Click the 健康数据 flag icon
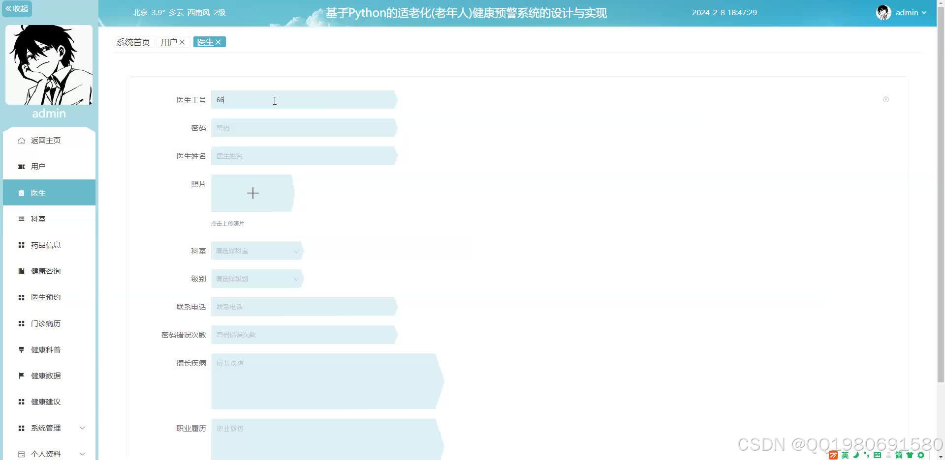The width and height of the screenshot is (945, 460). point(22,375)
